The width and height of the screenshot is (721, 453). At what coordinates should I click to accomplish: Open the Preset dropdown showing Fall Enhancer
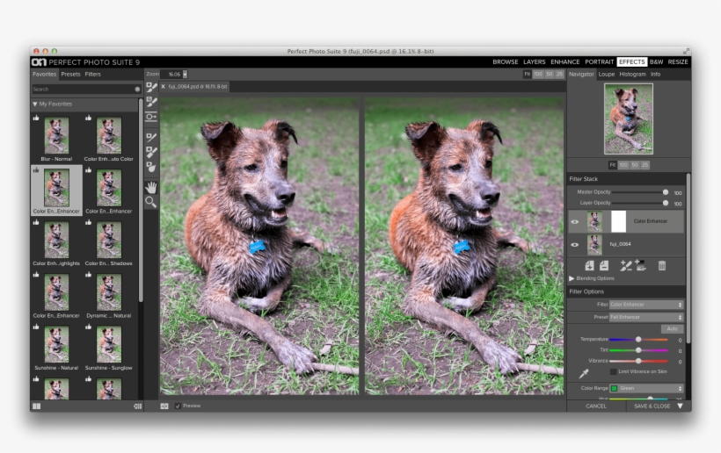(646, 317)
